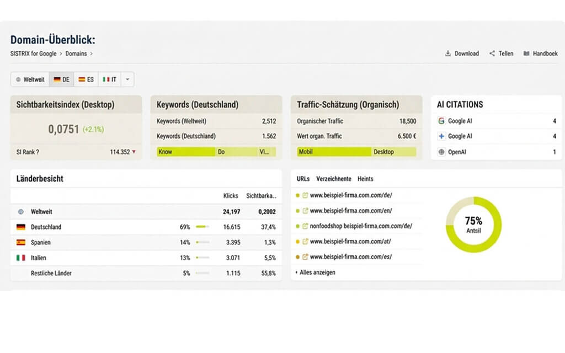Viewport: 565px width, 353px height.
Task: Click the Teilen share icon
Action: (492, 54)
